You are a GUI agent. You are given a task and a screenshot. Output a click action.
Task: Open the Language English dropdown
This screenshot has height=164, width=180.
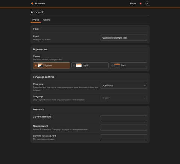(124, 98)
